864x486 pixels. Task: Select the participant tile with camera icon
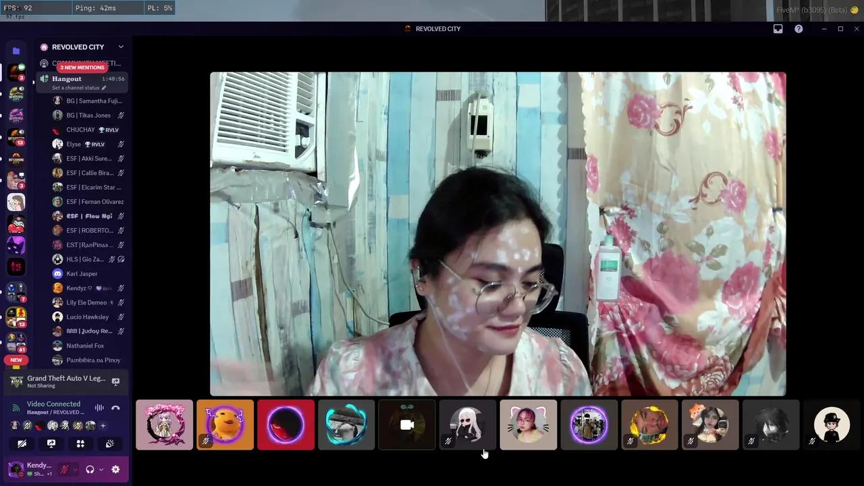coord(407,425)
